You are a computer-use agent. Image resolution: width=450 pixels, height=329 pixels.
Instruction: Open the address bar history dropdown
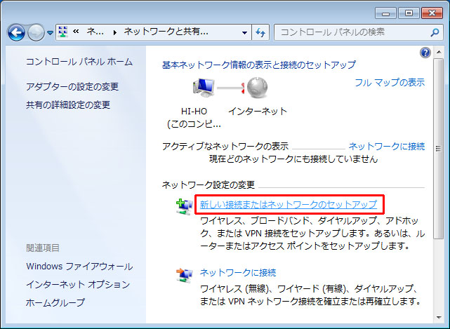click(x=244, y=32)
